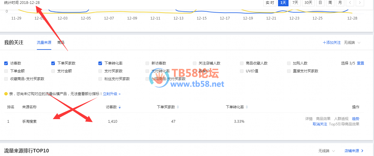Screen dimensions: 374x156
Task: Click 取消关注 for 手淘搜索
Action: click(x=320, y=124)
